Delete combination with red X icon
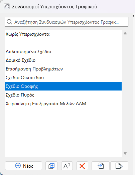Screen dimensions: 135x175 pos(82,166)
